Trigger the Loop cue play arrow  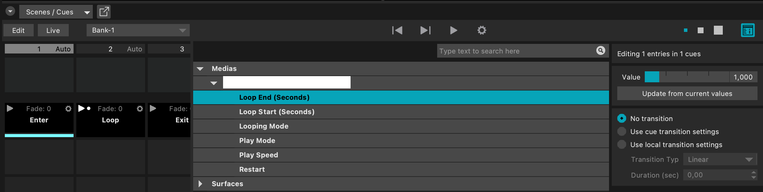[81, 109]
